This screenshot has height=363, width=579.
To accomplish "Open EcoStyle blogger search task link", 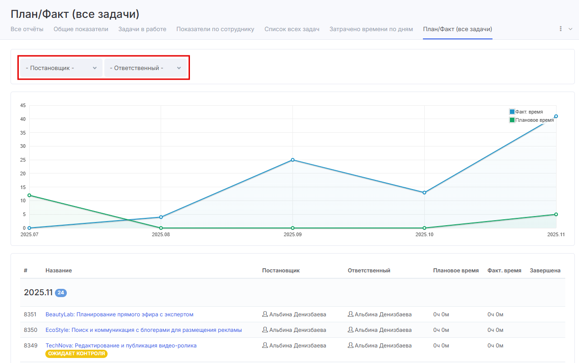I will pos(144,330).
